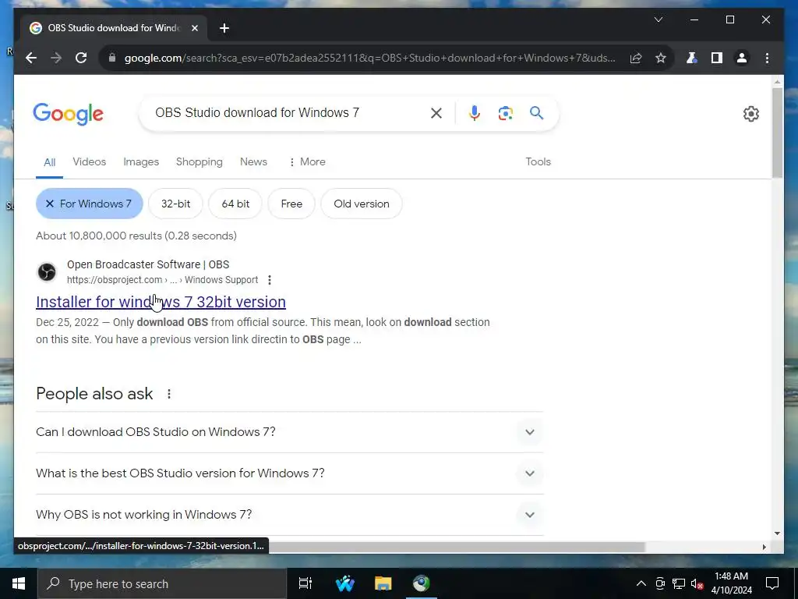Viewport: 798px width, 599px height.
Task: Open Google quick settings gear
Action: coord(750,114)
